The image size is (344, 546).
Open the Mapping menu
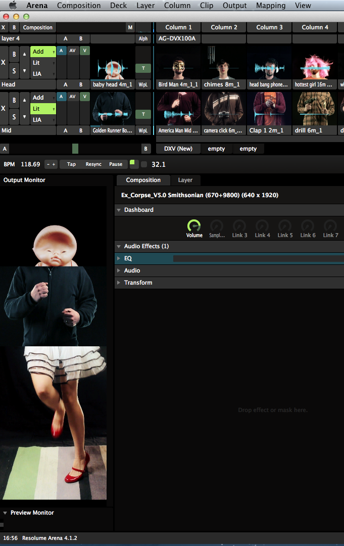coord(271,6)
